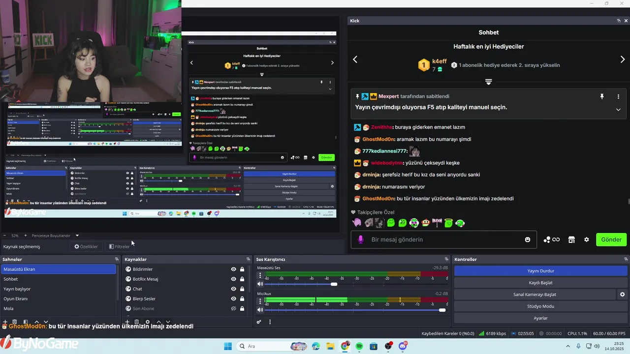Move source up in Kaynaklar list
The image size is (630, 354).
pyautogui.click(x=158, y=322)
